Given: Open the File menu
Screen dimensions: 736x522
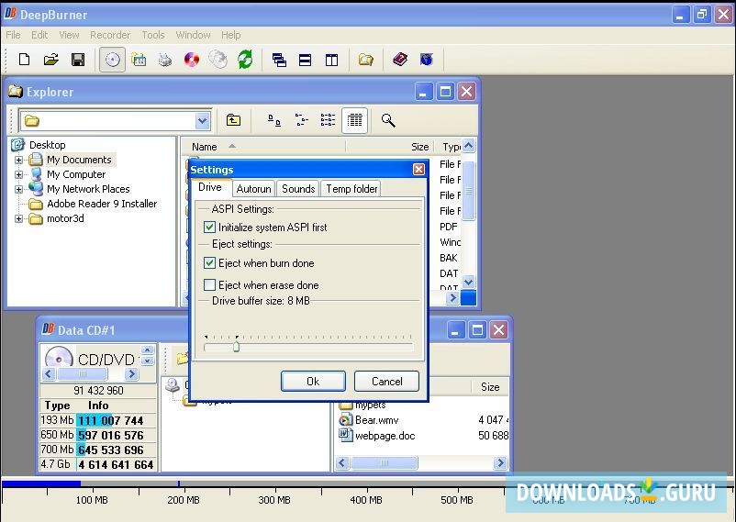Looking at the screenshot, I should [13, 35].
